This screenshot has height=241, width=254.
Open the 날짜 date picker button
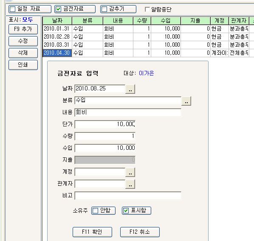(130, 89)
